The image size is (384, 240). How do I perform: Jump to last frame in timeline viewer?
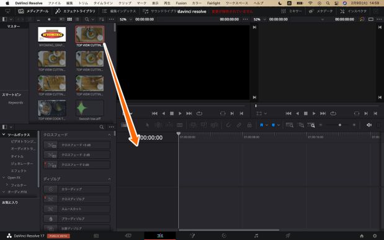pos(323,113)
